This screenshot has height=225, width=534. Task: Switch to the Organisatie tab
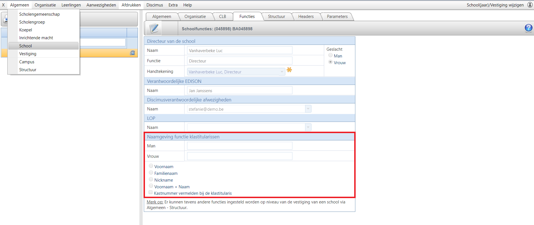pos(195,17)
